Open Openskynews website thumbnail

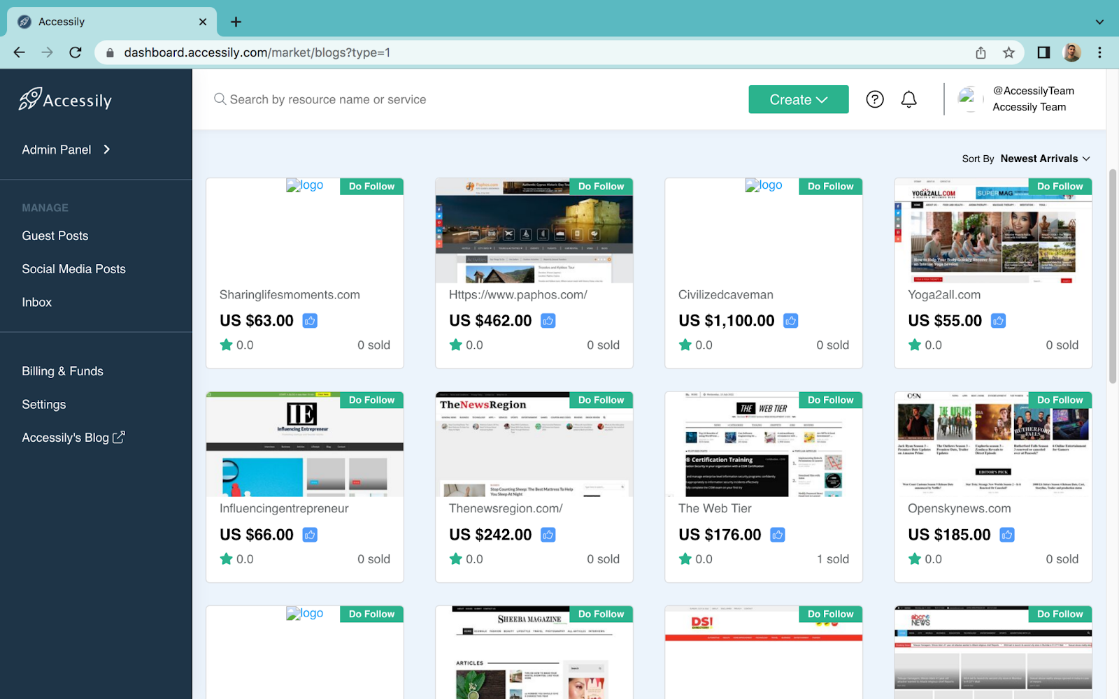click(x=993, y=445)
